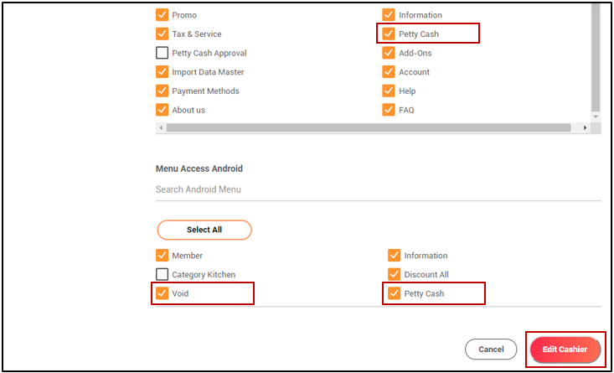Toggle the About us checkbox
The width and height of the screenshot is (614, 373).
click(x=162, y=110)
